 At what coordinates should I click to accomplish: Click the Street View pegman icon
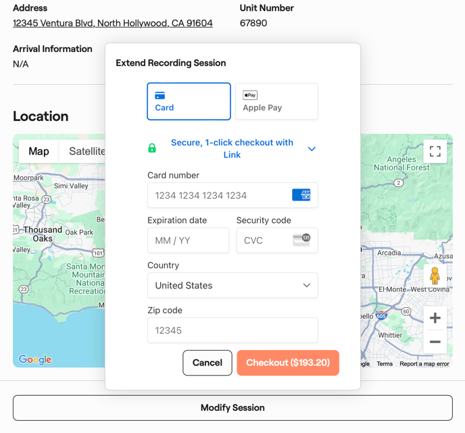pos(435,276)
